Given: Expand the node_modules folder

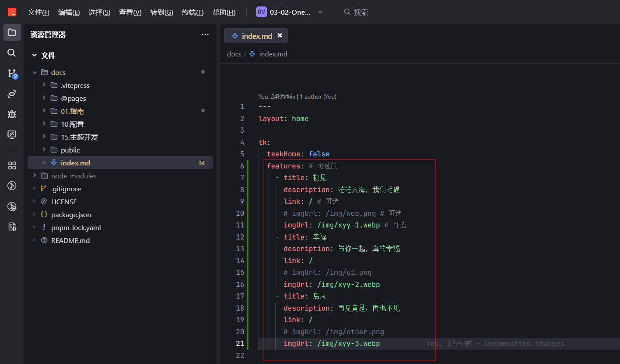Looking at the screenshot, I should click(x=34, y=175).
